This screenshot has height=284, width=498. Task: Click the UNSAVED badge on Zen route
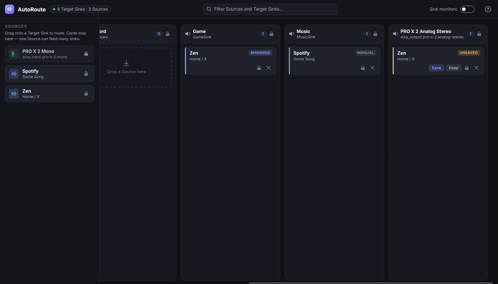(469, 53)
